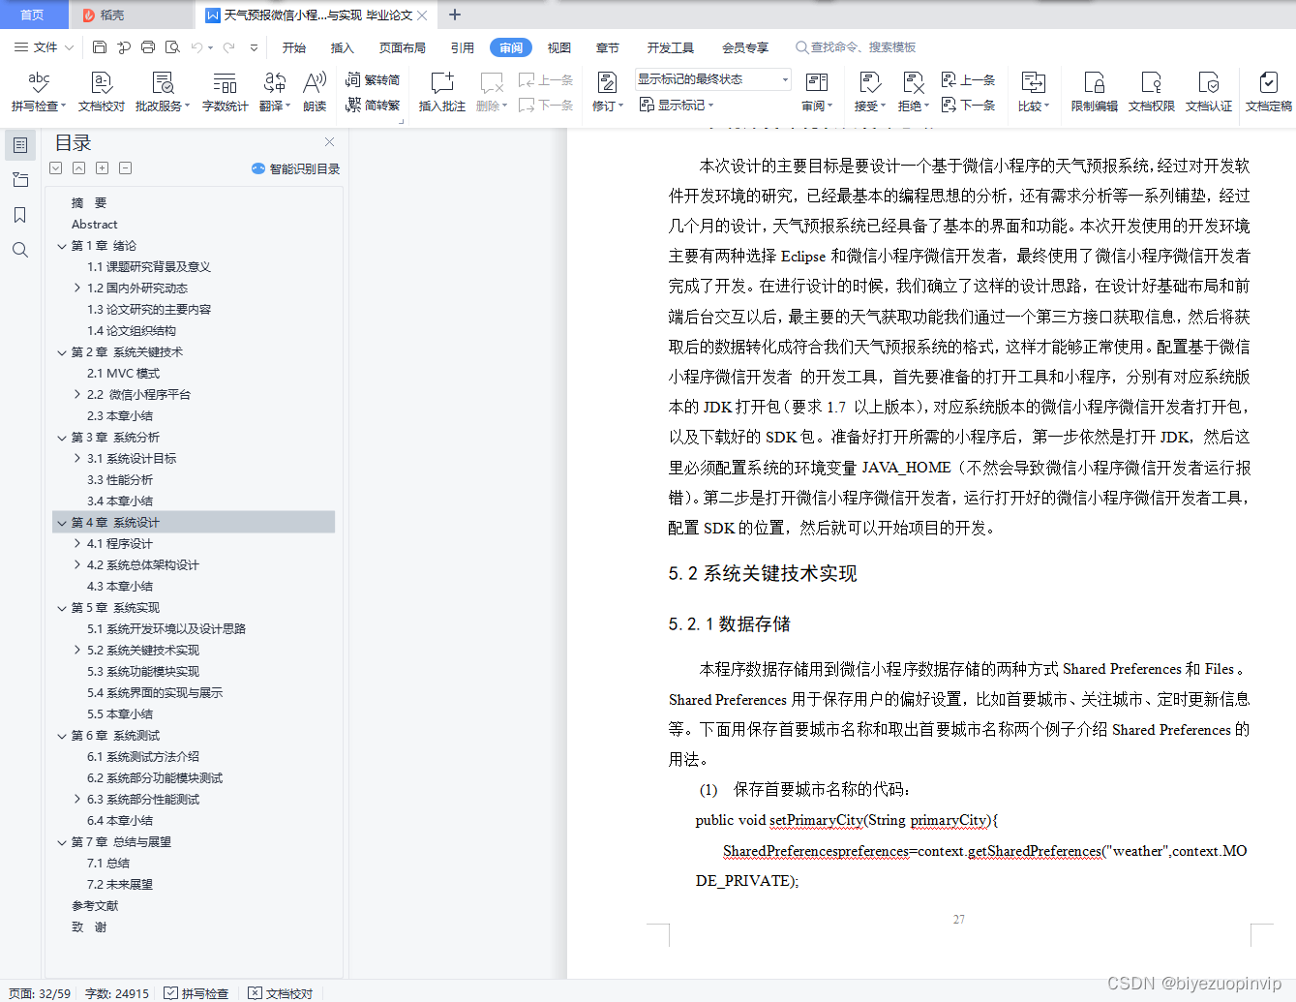Image resolution: width=1296 pixels, height=1002 pixels.
Task: Switch to the 开发工具 ribbon tab
Action: 671,47
